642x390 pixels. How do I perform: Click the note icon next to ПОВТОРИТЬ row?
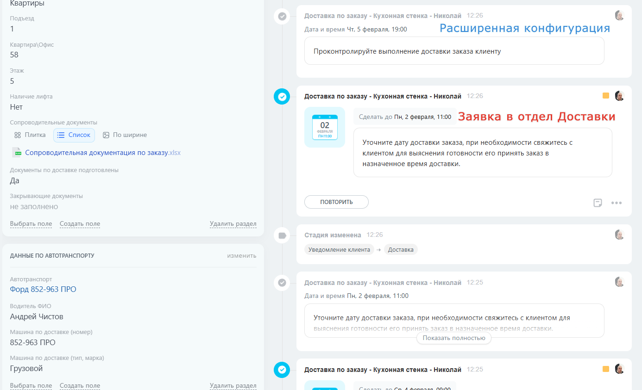[598, 203]
